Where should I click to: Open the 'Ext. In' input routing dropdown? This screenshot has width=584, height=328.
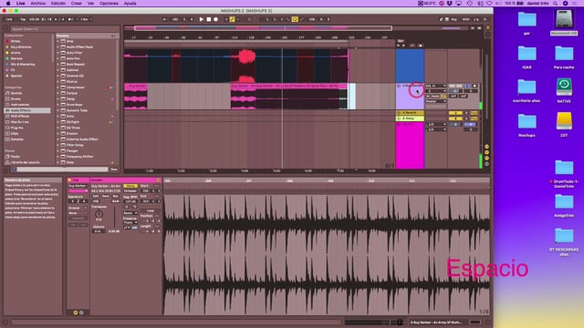click(436, 86)
